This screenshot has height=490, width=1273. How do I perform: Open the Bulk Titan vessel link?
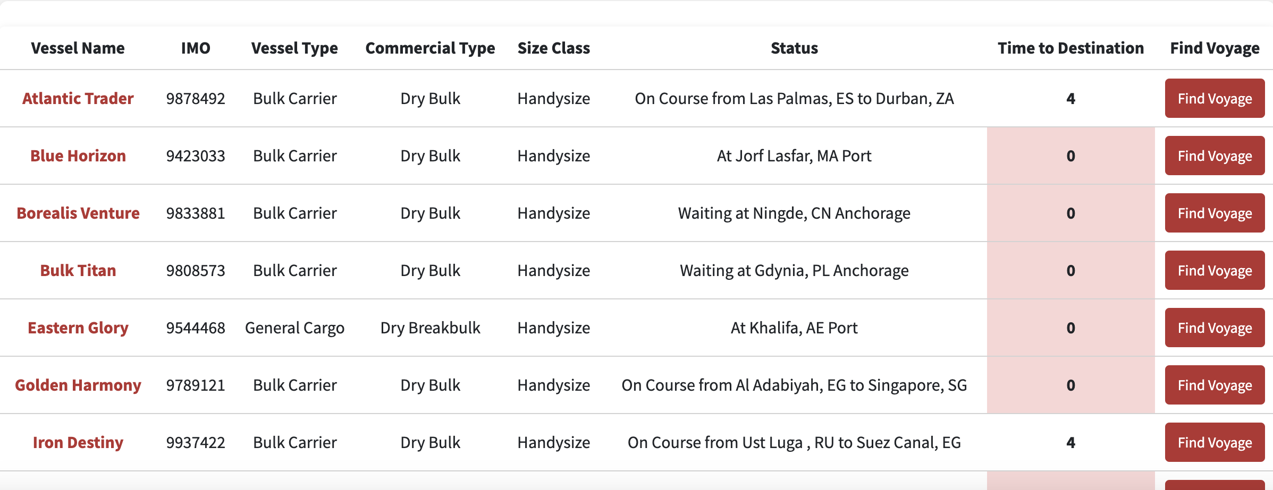click(78, 270)
